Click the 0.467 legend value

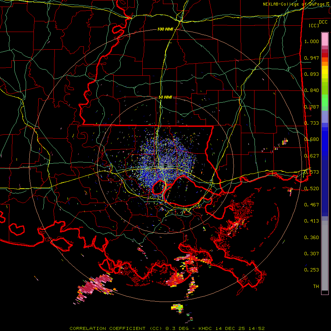(x=312, y=205)
